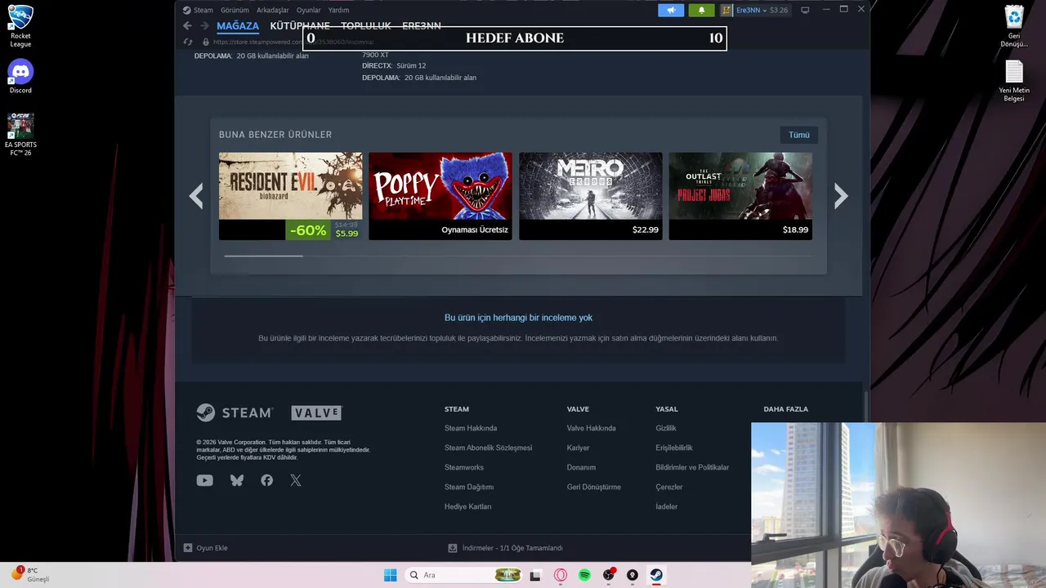Click İndirmeler 1/1 Öğe Tamamlandı status

pos(512,548)
